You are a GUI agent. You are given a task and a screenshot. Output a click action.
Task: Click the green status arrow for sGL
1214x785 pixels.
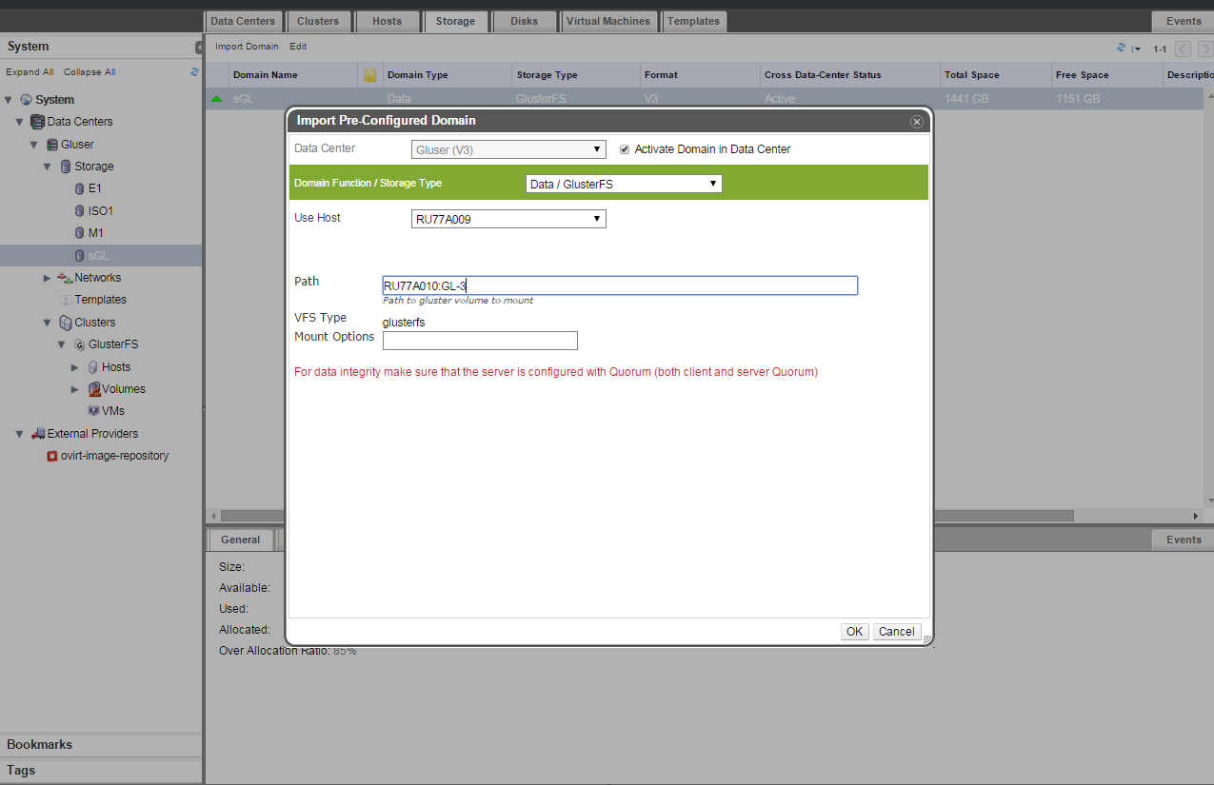pyautogui.click(x=217, y=99)
